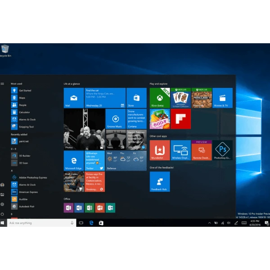Viewport: 270px width, 270px height.
Task: Open Windows Ink Workspace pen icon
Action: (236, 223)
